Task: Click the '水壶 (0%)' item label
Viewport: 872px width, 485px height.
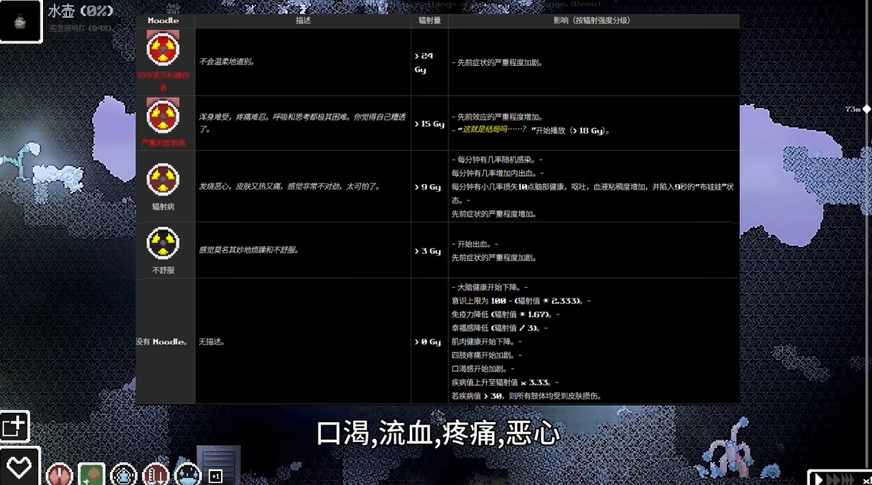Action: click(x=81, y=11)
